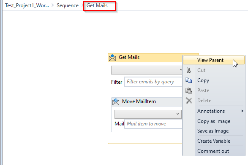248x165 pixels.
Task: Expand the Annotations submenu arrow
Action: (243, 111)
